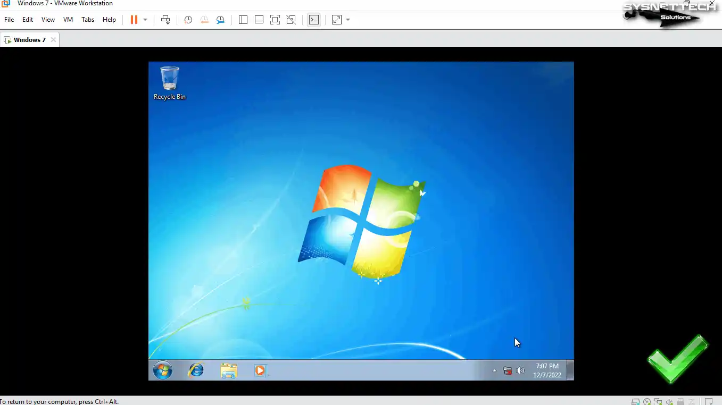Click the hard disk device status icon

[x=636, y=401]
